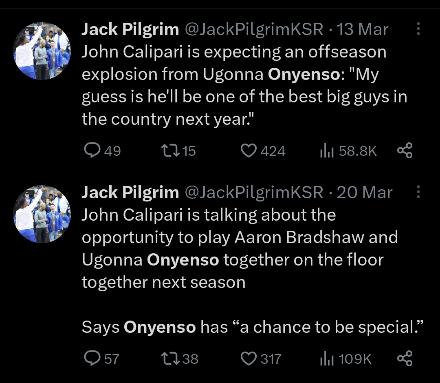Image resolution: width=440 pixels, height=383 pixels.
Task: Share the 13 Mar tweet
Action: click(x=405, y=151)
